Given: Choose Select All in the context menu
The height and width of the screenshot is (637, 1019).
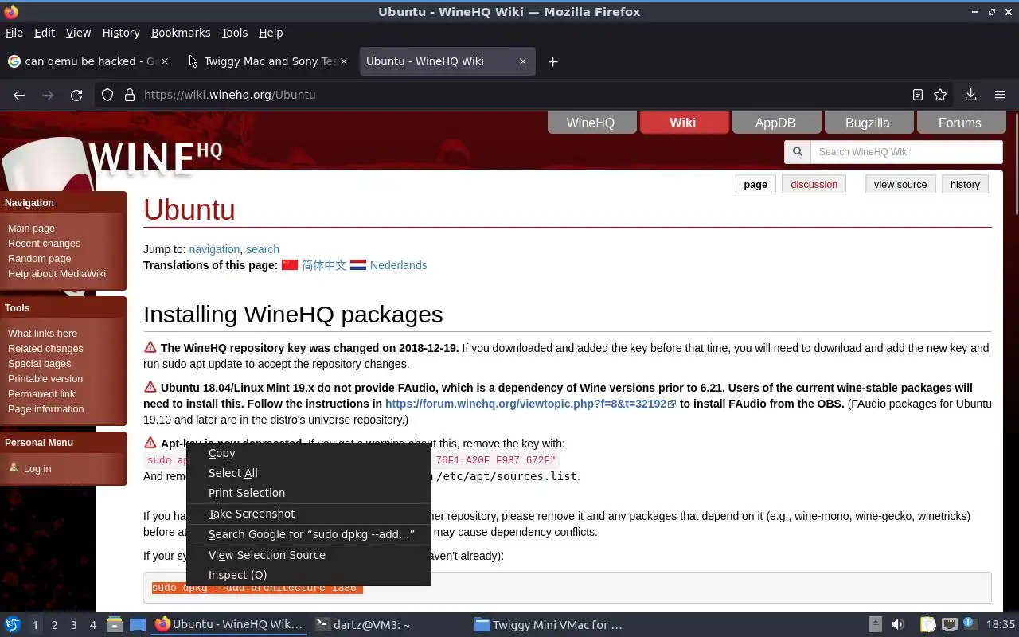Looking at the screenshot, I should [x=309, y=473].
